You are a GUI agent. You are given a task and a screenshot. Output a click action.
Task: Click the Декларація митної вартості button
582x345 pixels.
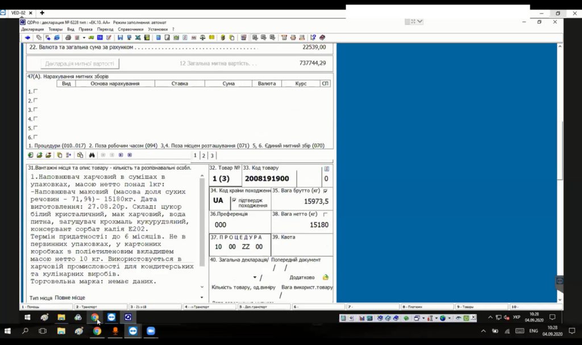(80, 64)
